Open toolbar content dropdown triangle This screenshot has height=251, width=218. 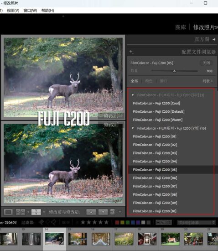coord(120,212)
